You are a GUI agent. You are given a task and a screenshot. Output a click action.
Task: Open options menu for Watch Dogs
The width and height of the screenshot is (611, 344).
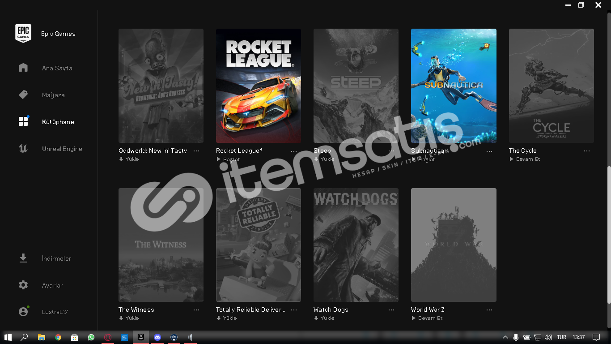[391, 310]
